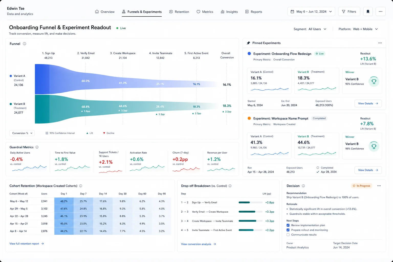The image size is (393, 262).
Task: Click the calendar icon in date picker
Action: pos(292,12)
